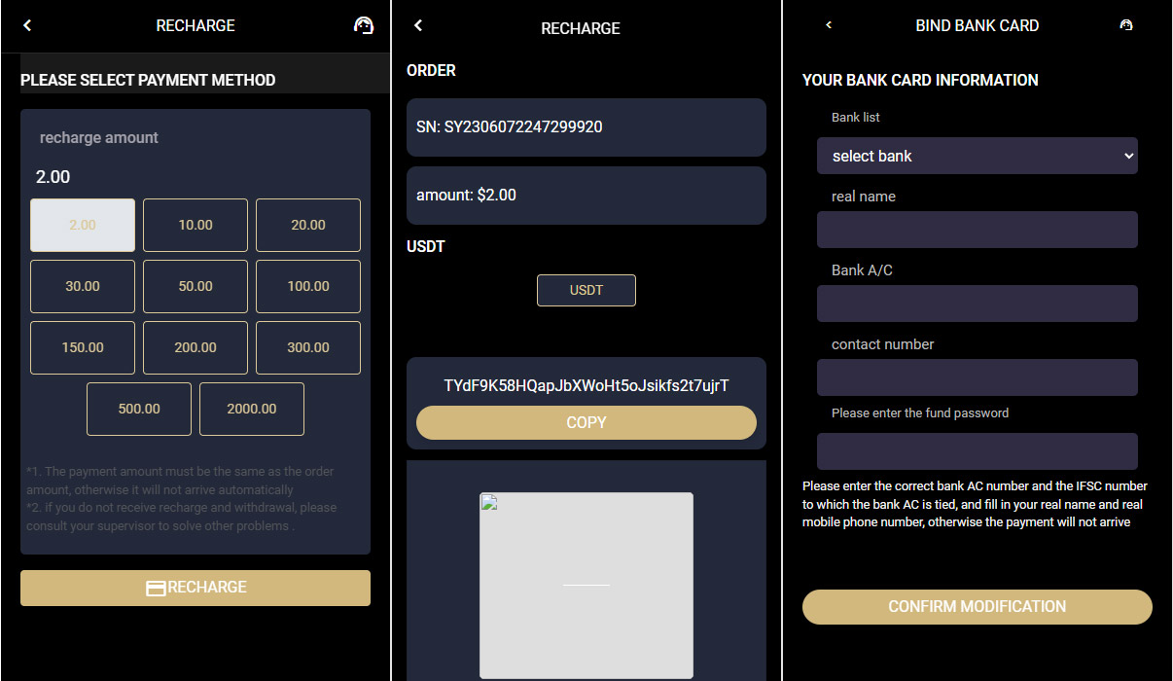This screenshot has height=681, width=1173.
Task: Select the 300.00 recharge amount
Action: [x=308, y=347]
